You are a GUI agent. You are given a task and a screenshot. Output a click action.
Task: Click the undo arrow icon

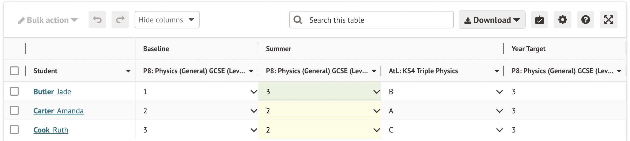point(97,20)
